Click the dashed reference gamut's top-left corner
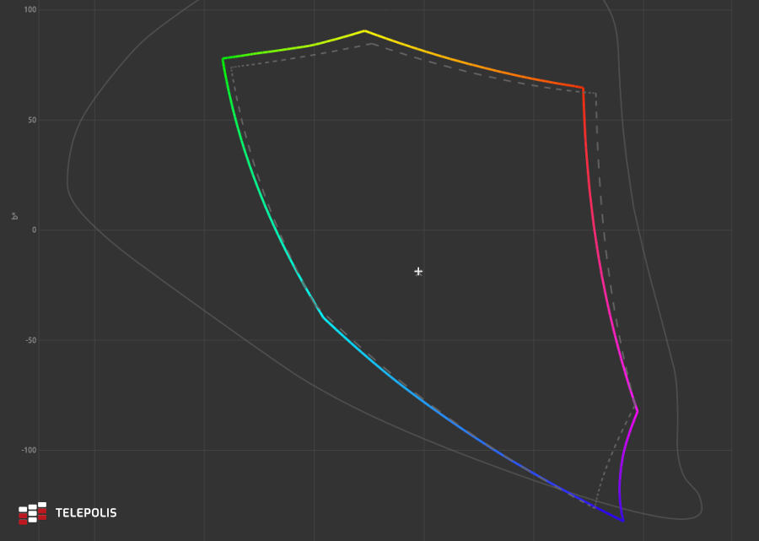Image resolution: width=759 pixels, height=541 pixels. point(230,67)
